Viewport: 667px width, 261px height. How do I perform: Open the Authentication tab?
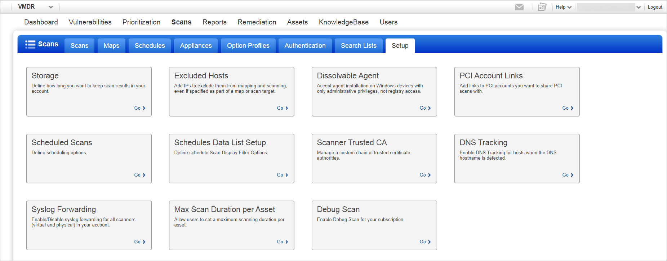click(x=305, y=46)
